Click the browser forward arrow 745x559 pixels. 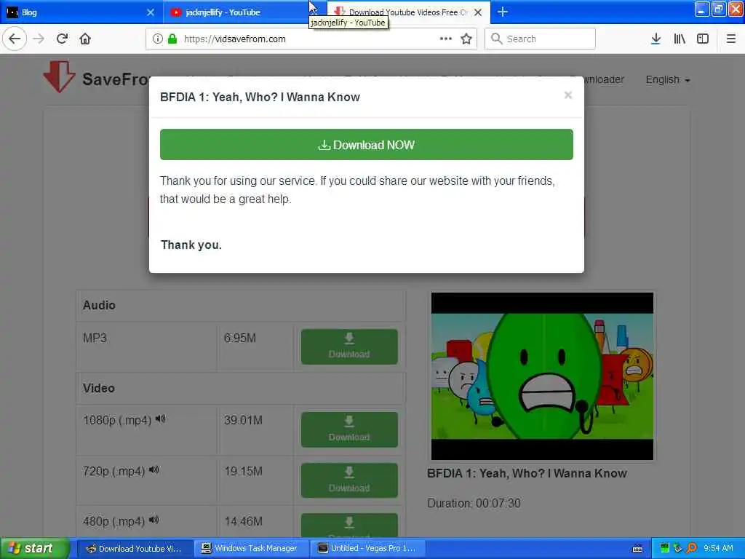tap(39, 39)
